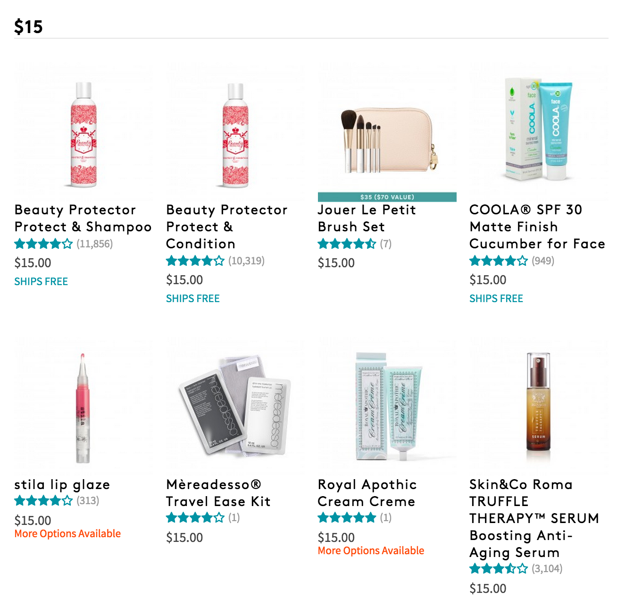
Task: View the Skin&Co Roma serum bottle image
Action: click(x=539, y=406)
